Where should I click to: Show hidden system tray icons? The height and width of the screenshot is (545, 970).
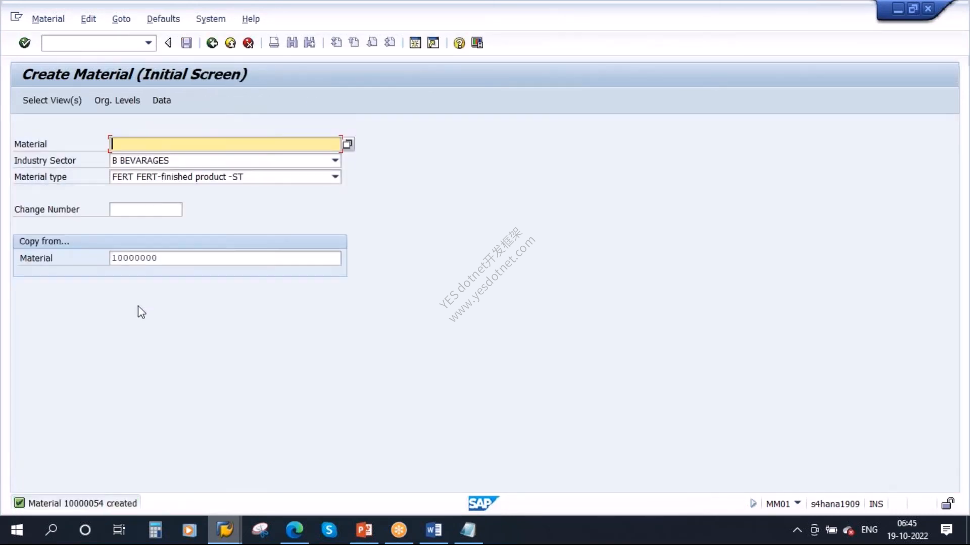click(x=797, y=530)
